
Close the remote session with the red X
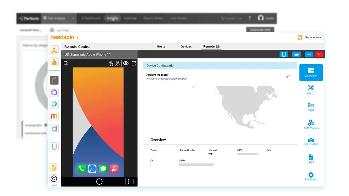(319, 54)
